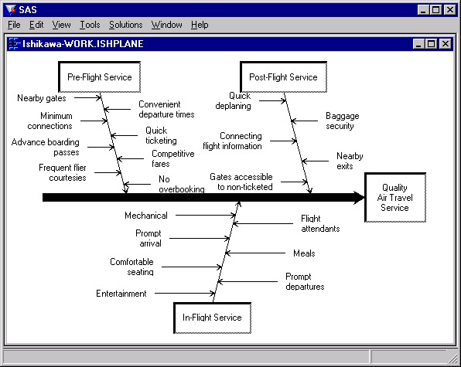Viewport: 461px width, 367px height.
Task: Select the In-Flight Service box
Action: (212, 318)
